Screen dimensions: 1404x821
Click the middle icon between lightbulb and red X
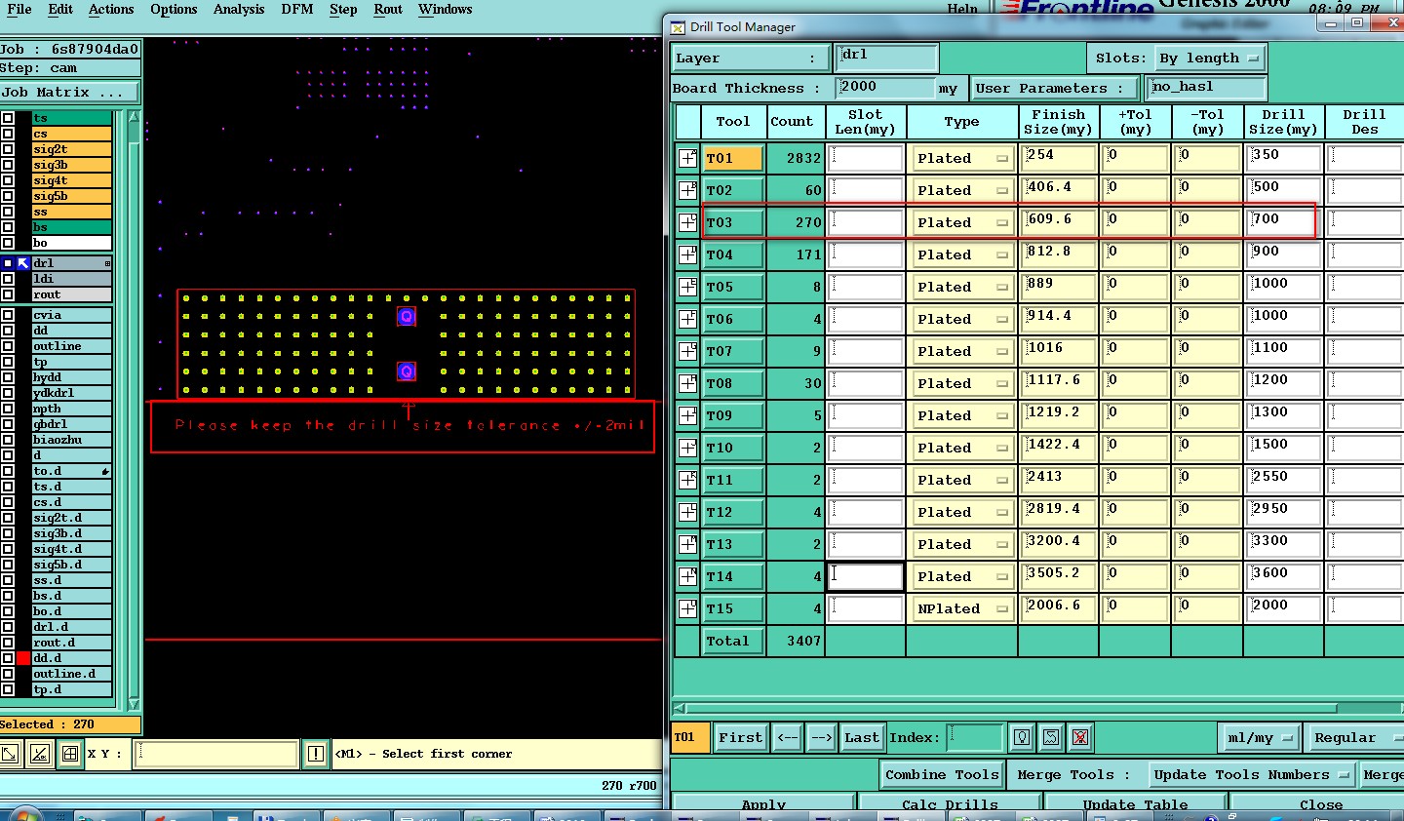1051,737
